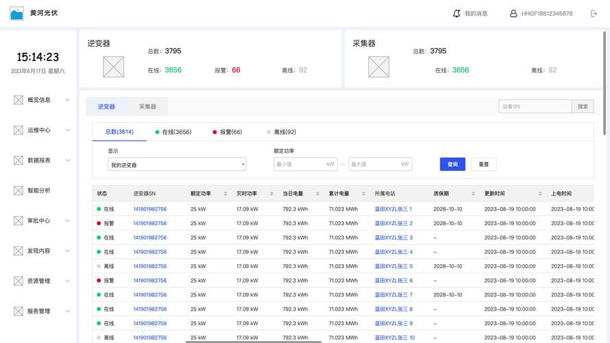Click the 黄河光伏 logo icon
610x343 pixels.
click(16, 14)
